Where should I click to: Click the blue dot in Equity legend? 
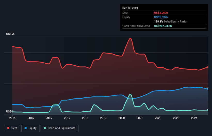coord(26,128)
